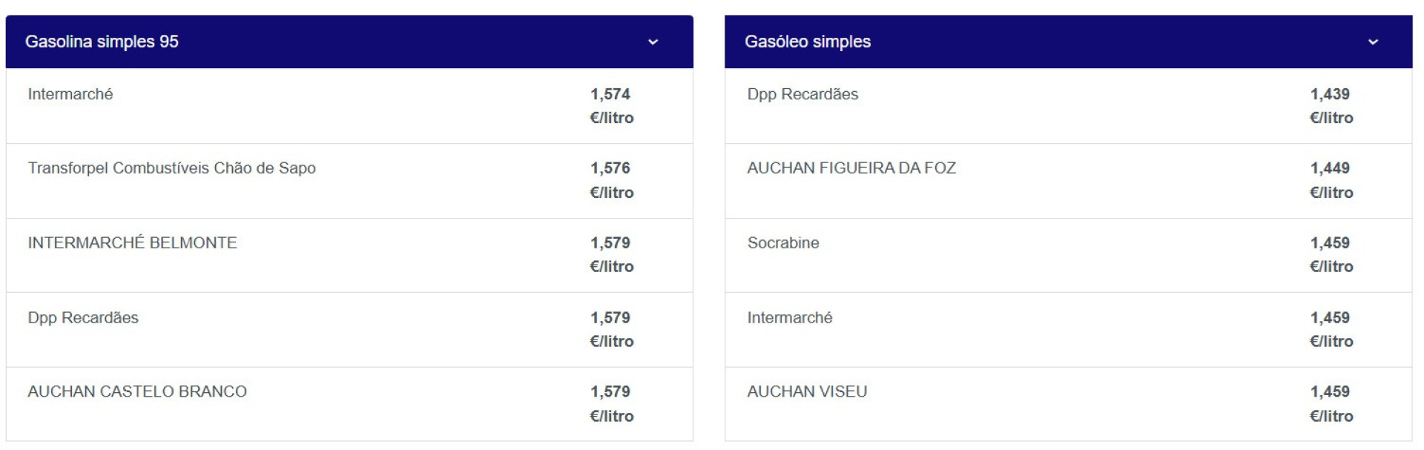Open Intermarché in the gasoline list
Viewport: 1424px width, 450px height.
click(70, 94)
